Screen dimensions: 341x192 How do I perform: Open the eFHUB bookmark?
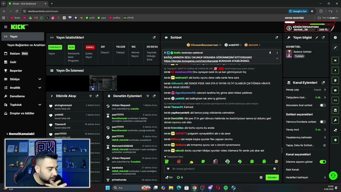128,18
